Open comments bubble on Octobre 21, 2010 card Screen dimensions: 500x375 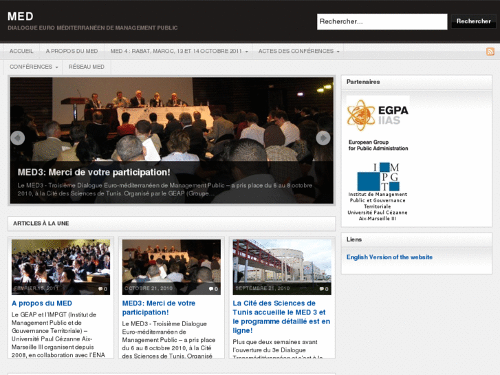pos(213,289)
